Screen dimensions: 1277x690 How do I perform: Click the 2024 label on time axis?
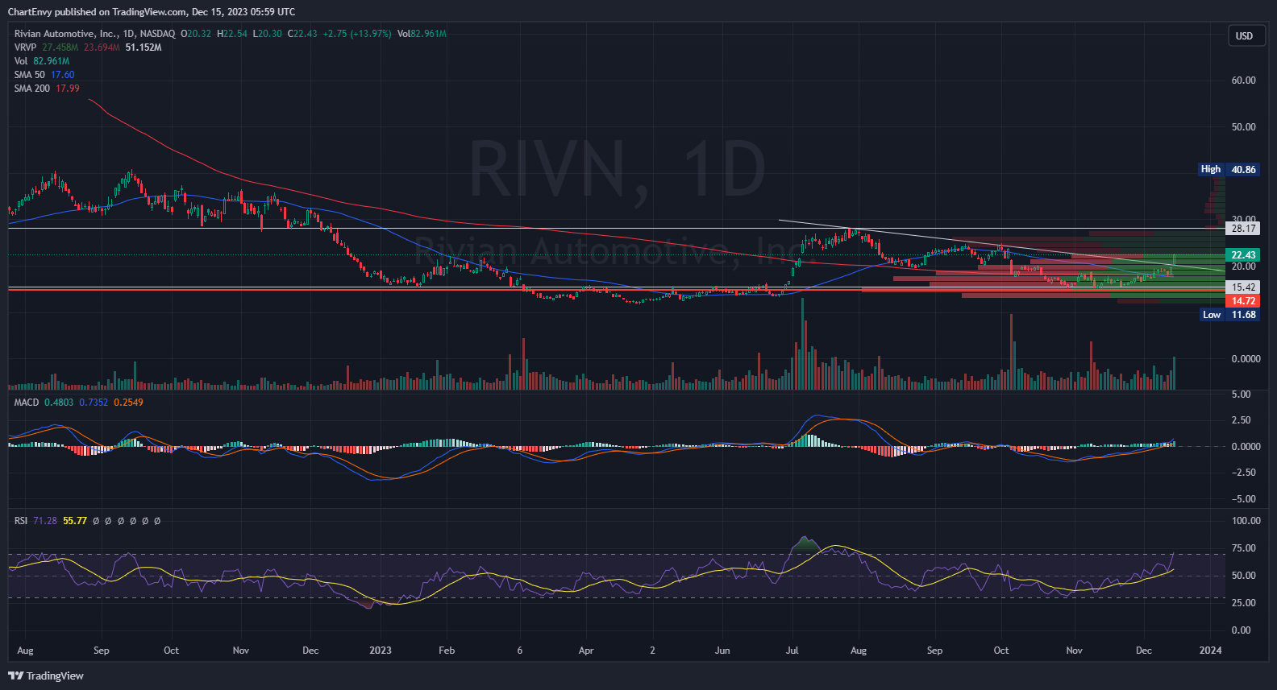click(x=1210, y=651)
